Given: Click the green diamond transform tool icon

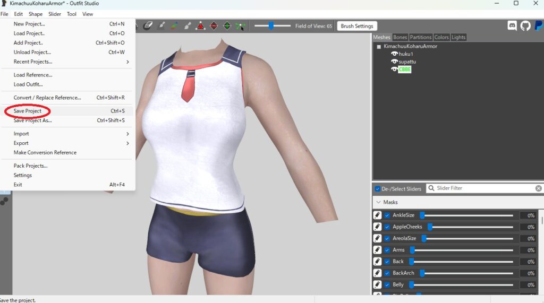Looking at the screenshot, I should point(227,25).
